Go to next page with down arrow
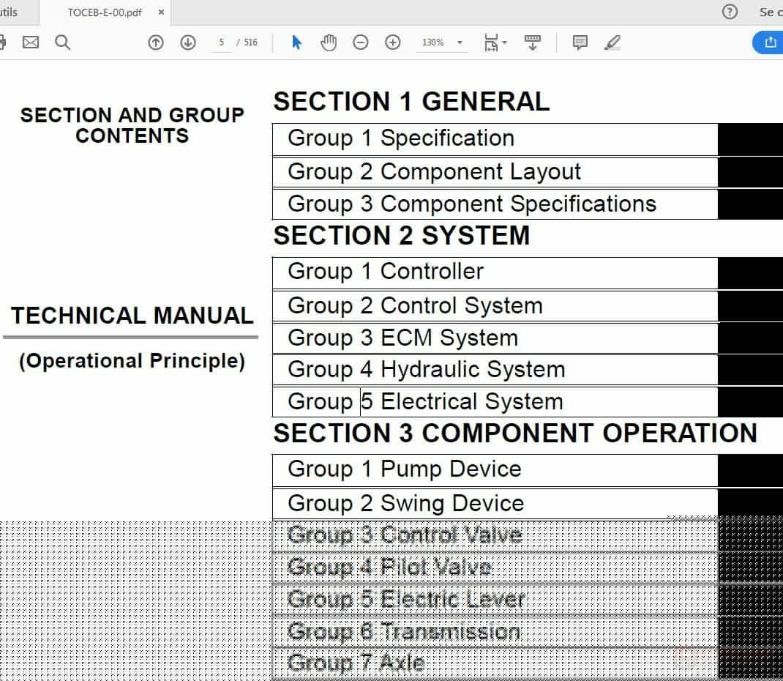 [x=188, y=42]
